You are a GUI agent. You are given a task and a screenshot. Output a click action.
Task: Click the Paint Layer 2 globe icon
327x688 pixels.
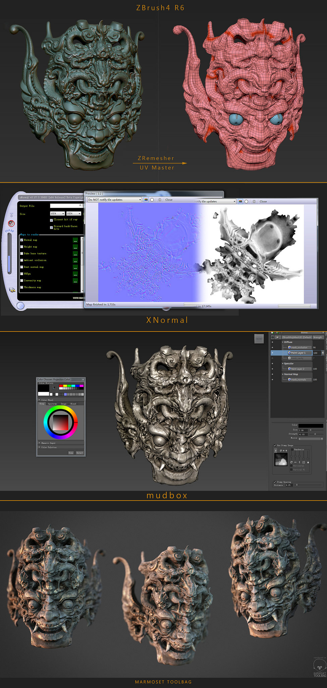289,369
